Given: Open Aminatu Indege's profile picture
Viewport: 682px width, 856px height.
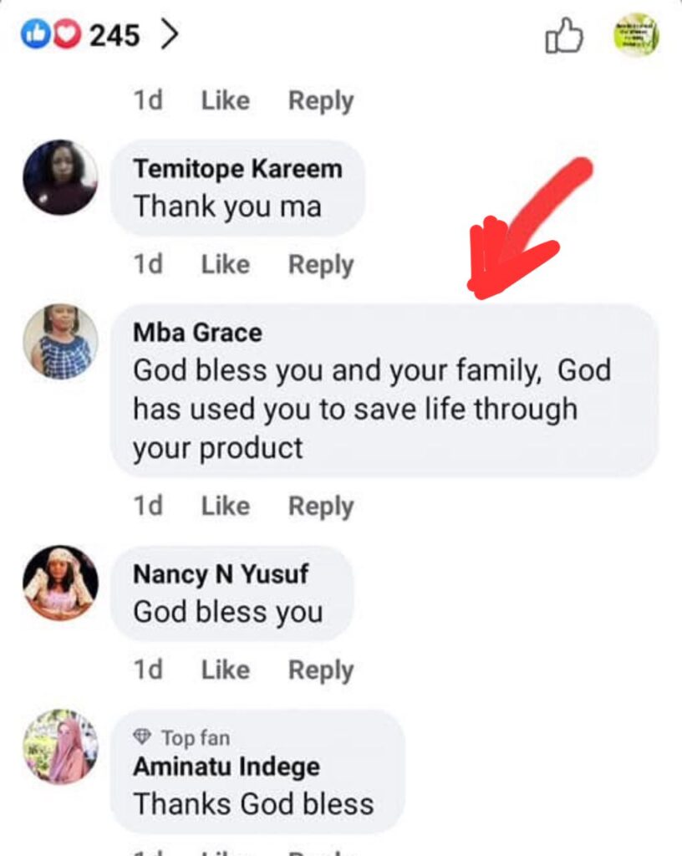Looking at the screenshot, I should [60, 746].
